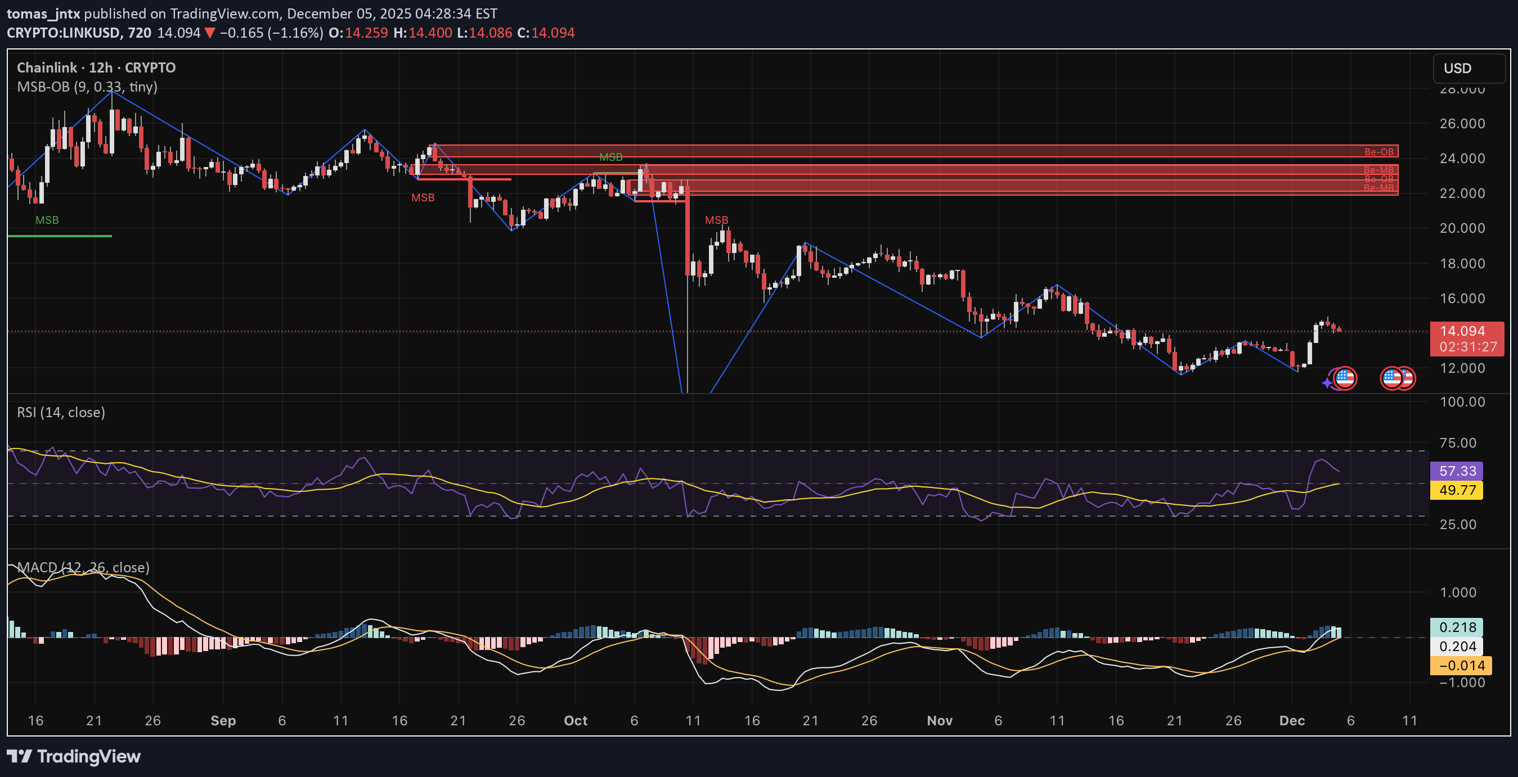
Task: Click the front flag of the overlapping US flag pair
Action: pyautogui.click(x=1391, y=378)
